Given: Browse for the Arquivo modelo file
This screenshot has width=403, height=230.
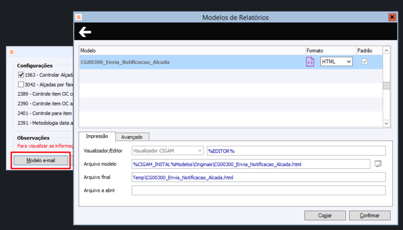Looking at the screenshot, I should click(378, 164).
